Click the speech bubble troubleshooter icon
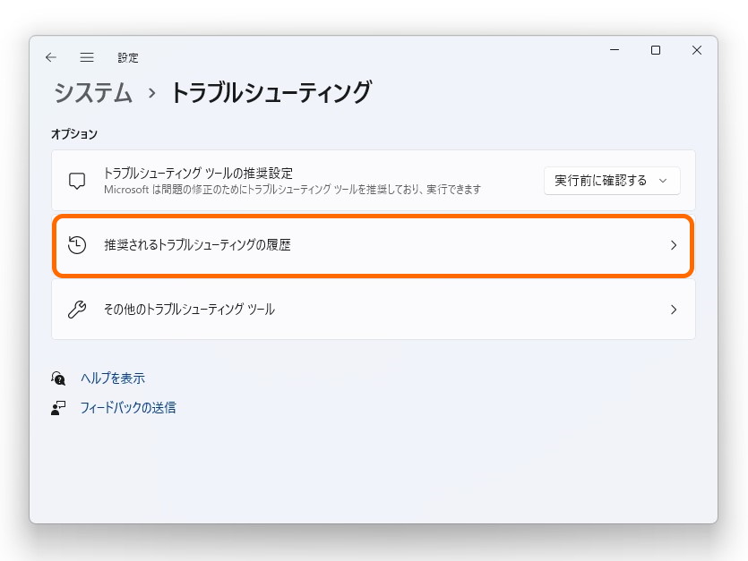 pyautogui.click(x=77, y=181)
